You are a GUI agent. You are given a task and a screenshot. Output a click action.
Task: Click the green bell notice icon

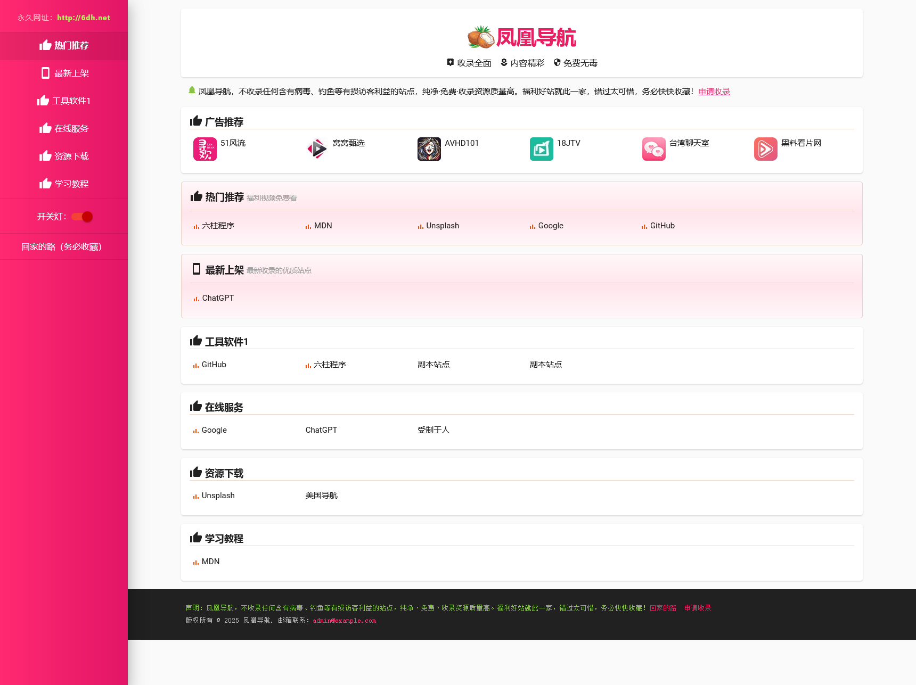pyautogui.click(x=192, y=91)
